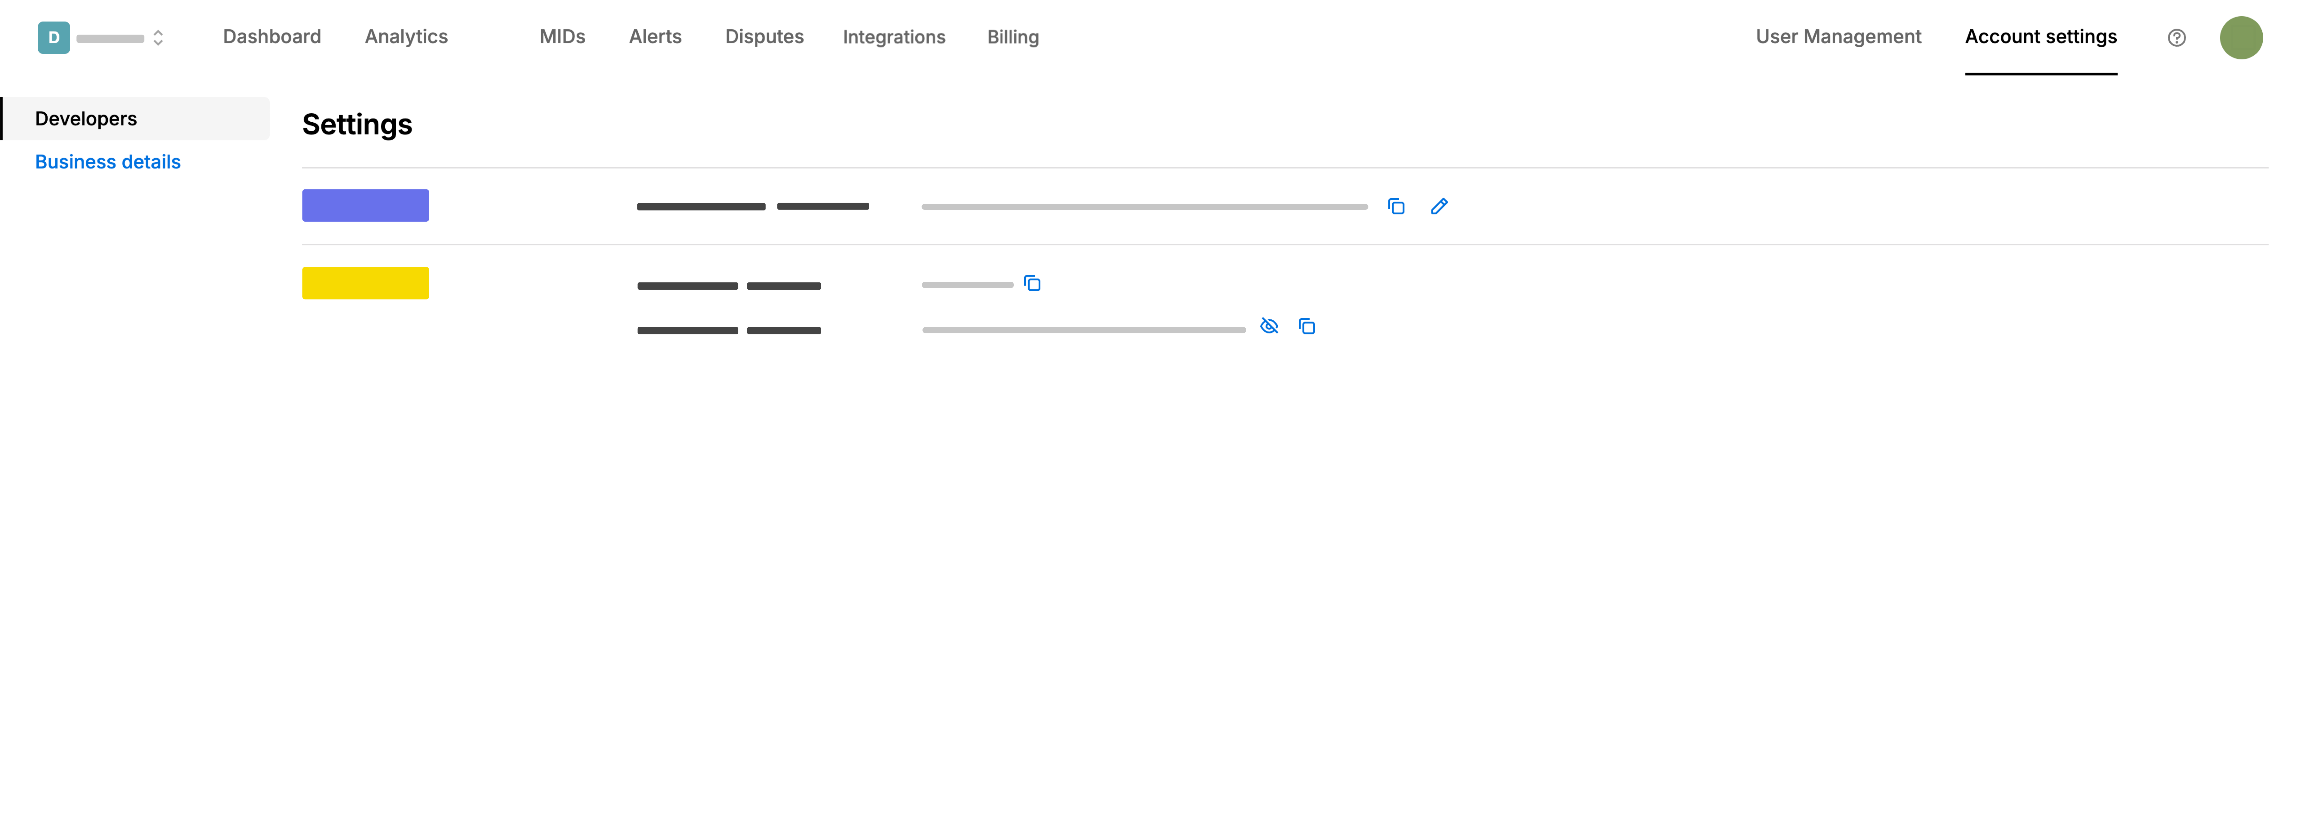Viewport: 2301px width, 815px height.
Task: Go to the Dashboard tab
Action: point(272,37)
